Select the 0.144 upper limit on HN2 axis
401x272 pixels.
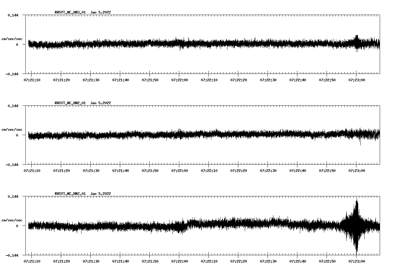[13, 106]
